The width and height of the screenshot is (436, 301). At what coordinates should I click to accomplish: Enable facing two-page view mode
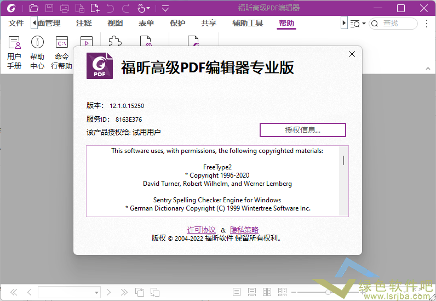coord(267,292)
